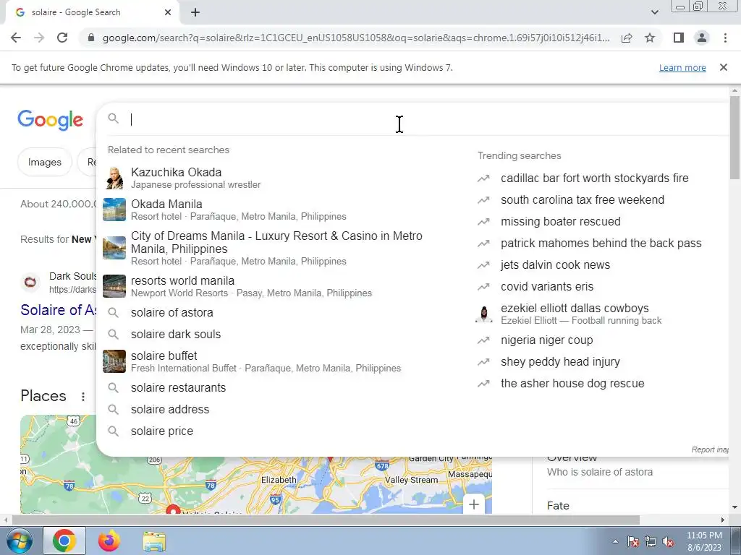Image resolution: width=741 pixels, height=555 pixels.
Task: Select patrick mahomes behind the back pass
Action: (x=601, y=243)
